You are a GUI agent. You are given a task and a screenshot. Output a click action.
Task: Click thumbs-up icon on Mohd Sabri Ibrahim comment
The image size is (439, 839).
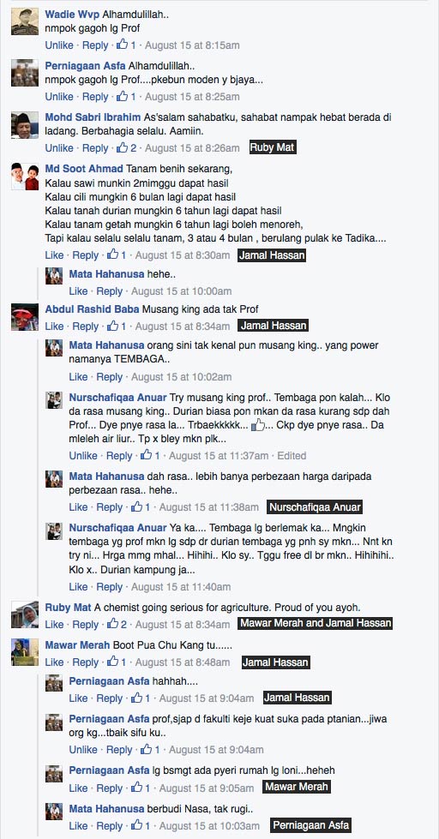coord(123,147)
